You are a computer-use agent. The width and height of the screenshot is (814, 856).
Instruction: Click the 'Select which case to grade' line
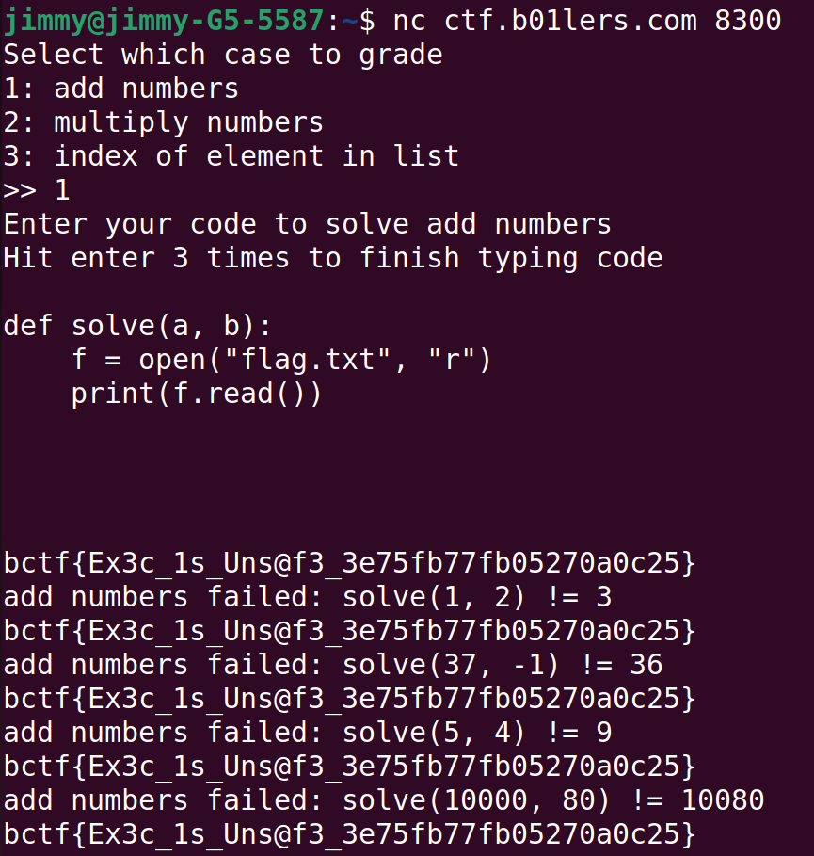pyautogui.click(x=223, y=55)
